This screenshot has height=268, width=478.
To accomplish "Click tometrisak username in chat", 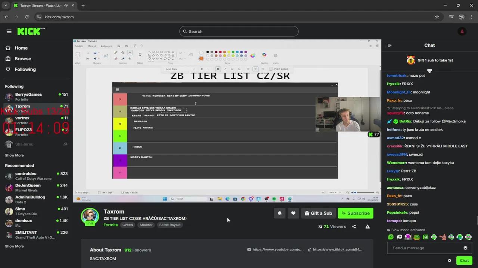I will coord(397,76).
